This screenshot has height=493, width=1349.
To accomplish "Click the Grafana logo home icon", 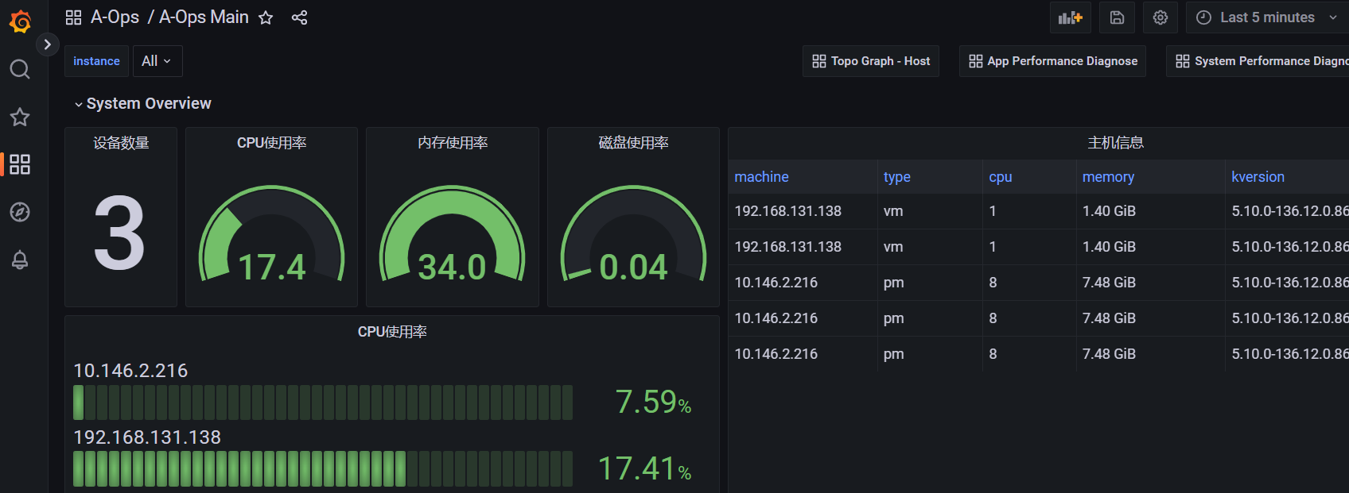I will point(20,21).
